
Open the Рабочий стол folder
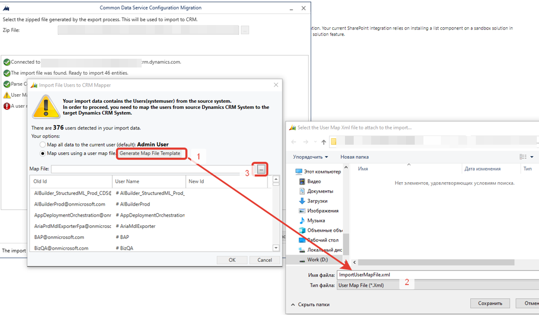[319, 240]
